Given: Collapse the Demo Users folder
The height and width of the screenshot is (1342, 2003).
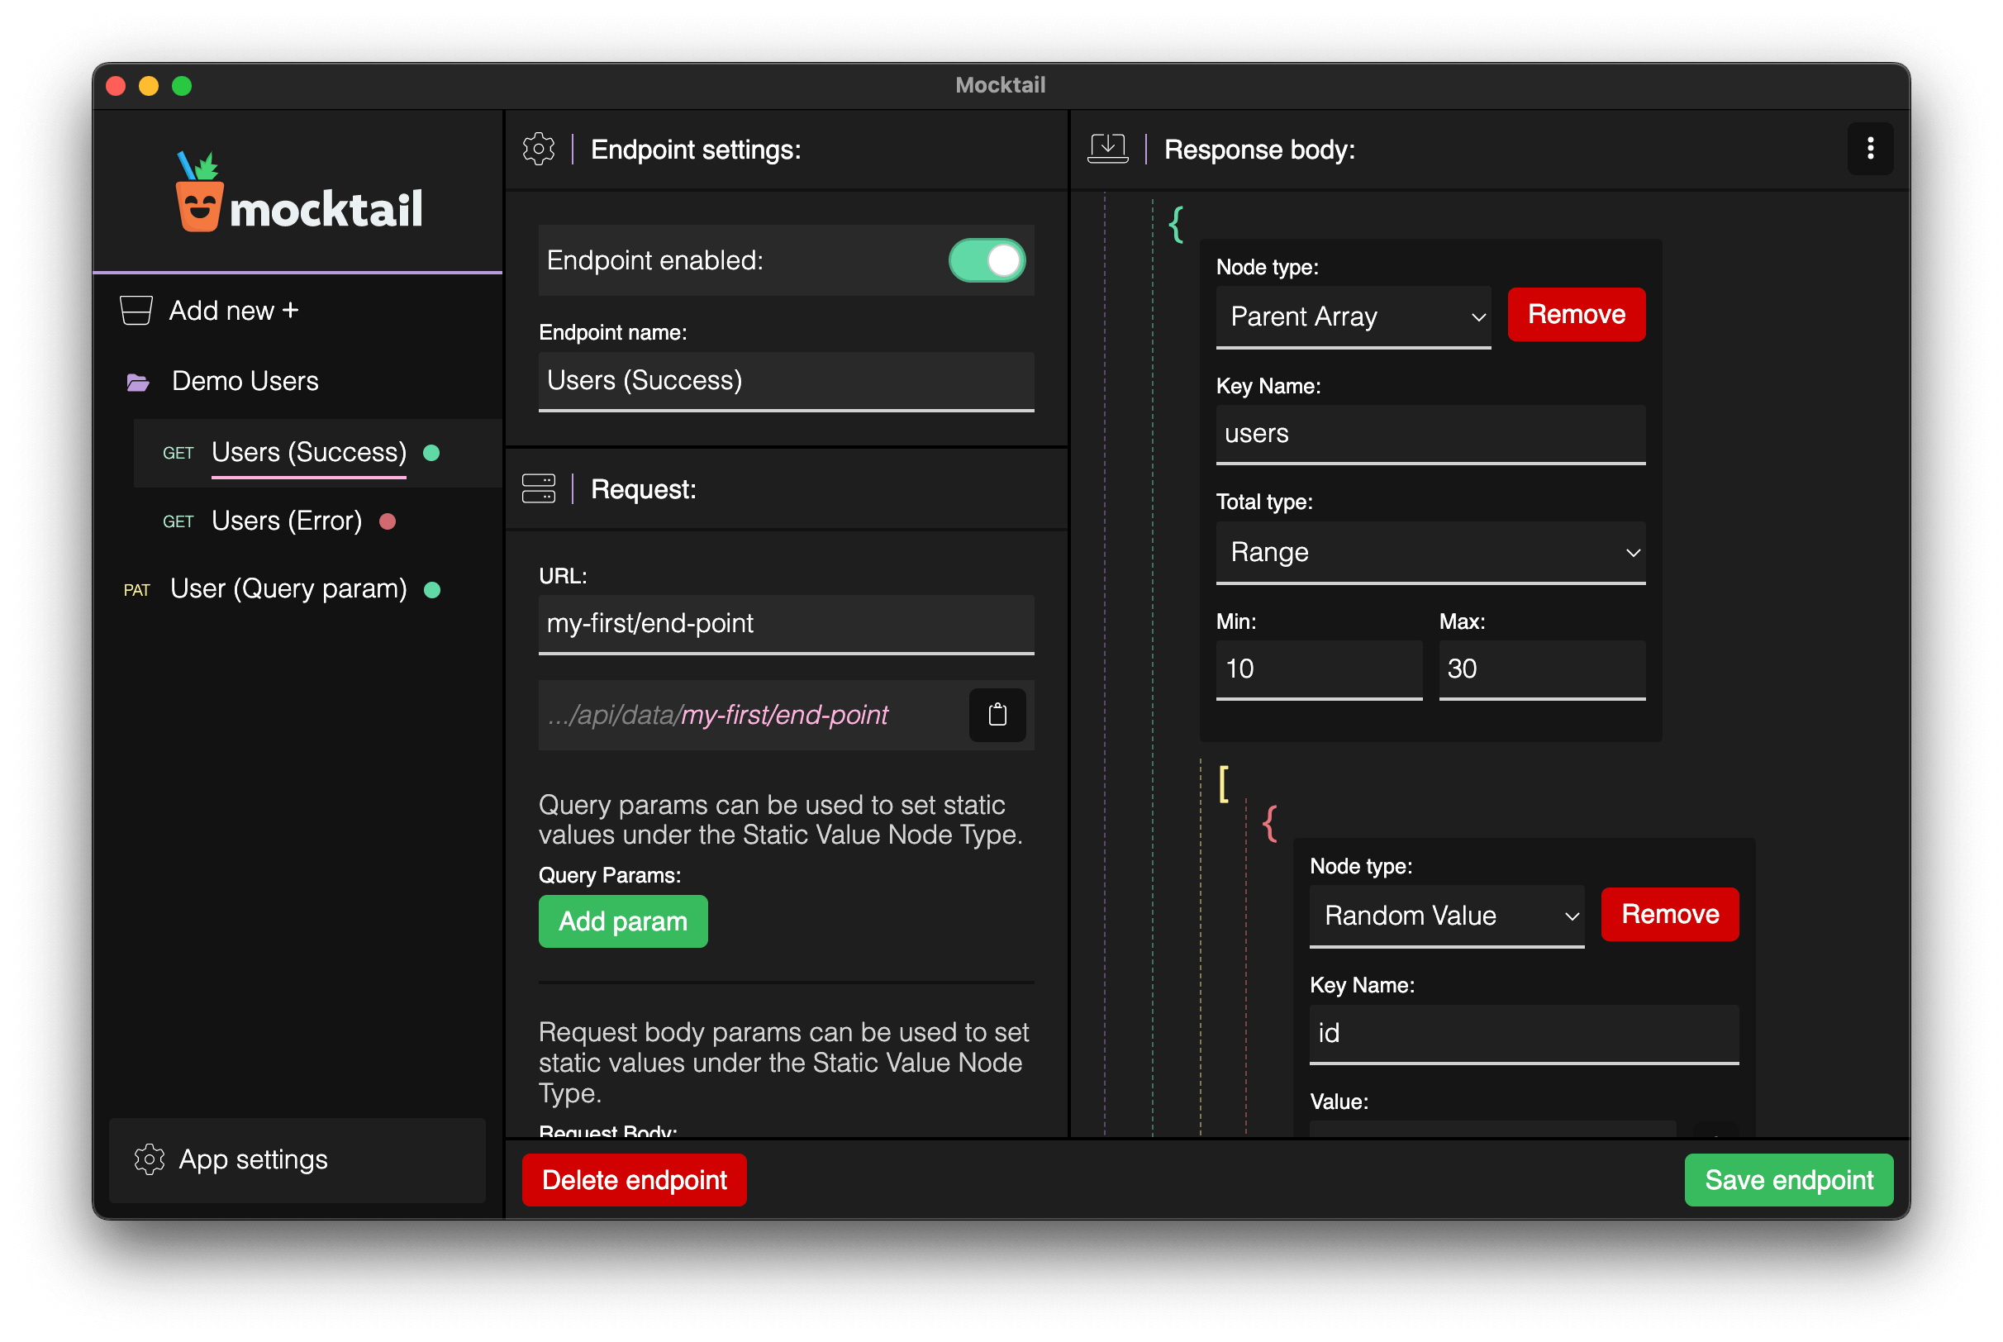Looking at the screenshot, I should point(245,381).
